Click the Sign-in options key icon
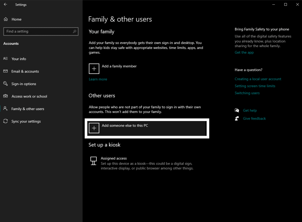Image resolution: width=302 pixels, height=222 pixels. tap(6, 84)
